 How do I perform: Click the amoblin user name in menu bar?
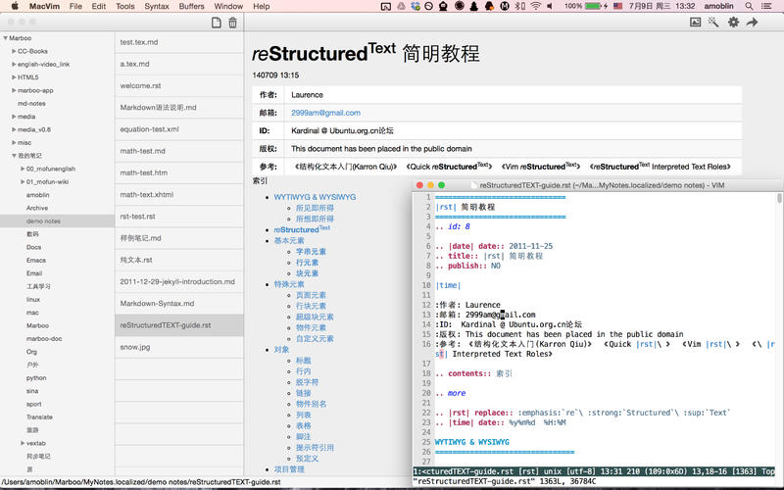pyautogui.click(x=718, y=6)
